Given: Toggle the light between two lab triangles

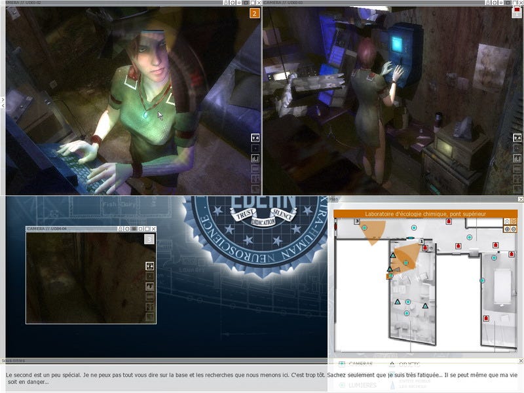Looking at the screenshot, I should coord(408,302).
